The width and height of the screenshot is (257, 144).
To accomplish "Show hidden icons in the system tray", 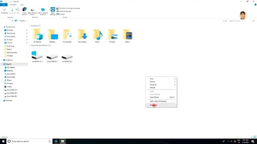I will click(228, 141).
